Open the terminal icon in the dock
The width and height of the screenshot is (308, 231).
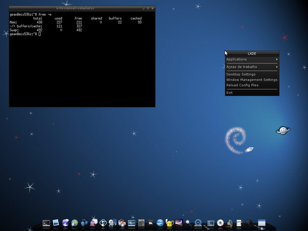(x=46, y=224)
